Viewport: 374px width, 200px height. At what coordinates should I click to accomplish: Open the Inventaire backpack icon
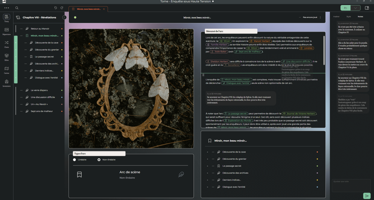click(7, 83)
